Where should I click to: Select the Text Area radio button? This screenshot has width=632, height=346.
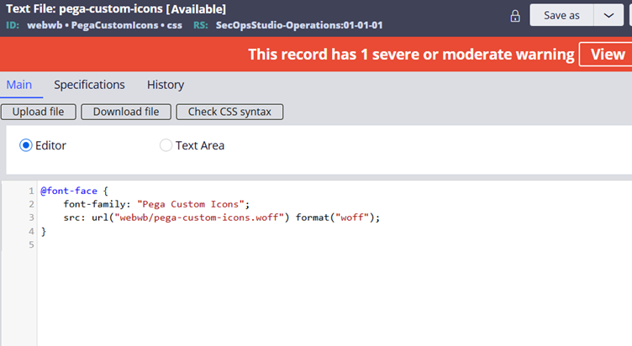(166, 145)
